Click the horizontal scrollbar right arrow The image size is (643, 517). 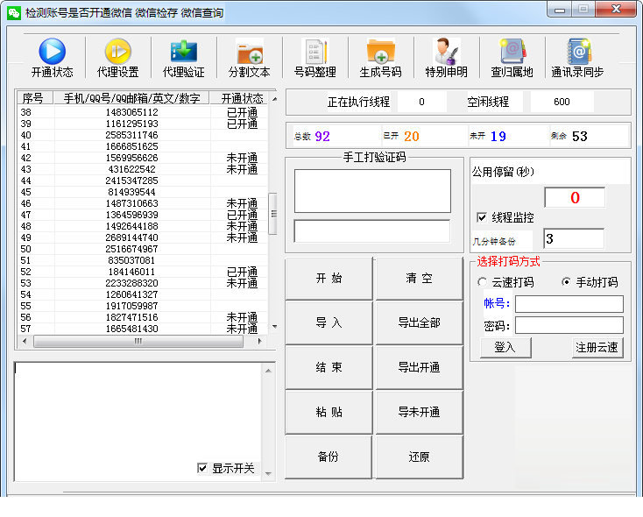[259, 341]
